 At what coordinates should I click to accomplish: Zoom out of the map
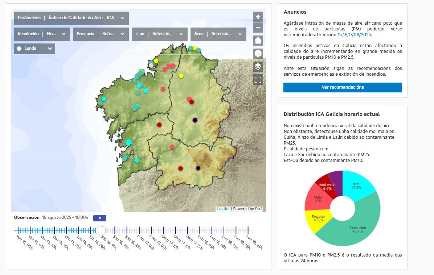click(258, 28)
